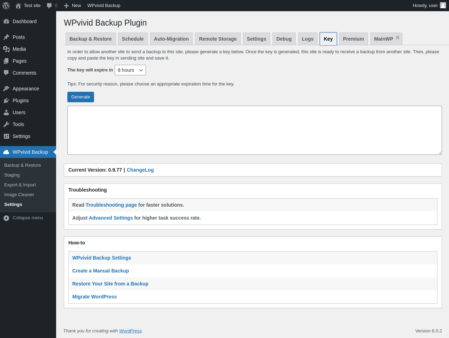Viewport: 449px width, 338px height.
Task: Click inside the generated key text area
Action: pos(255,130)
